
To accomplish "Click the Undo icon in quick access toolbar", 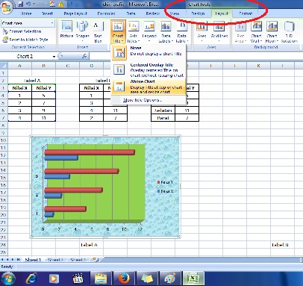I will pos(28,4).
